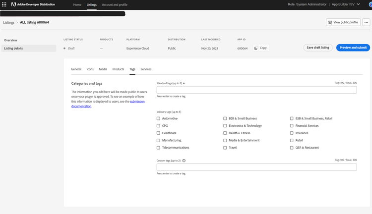The height and width of the screenshot is (214, 372).
Task: Open the Products tab
Action: coord(118,69)
